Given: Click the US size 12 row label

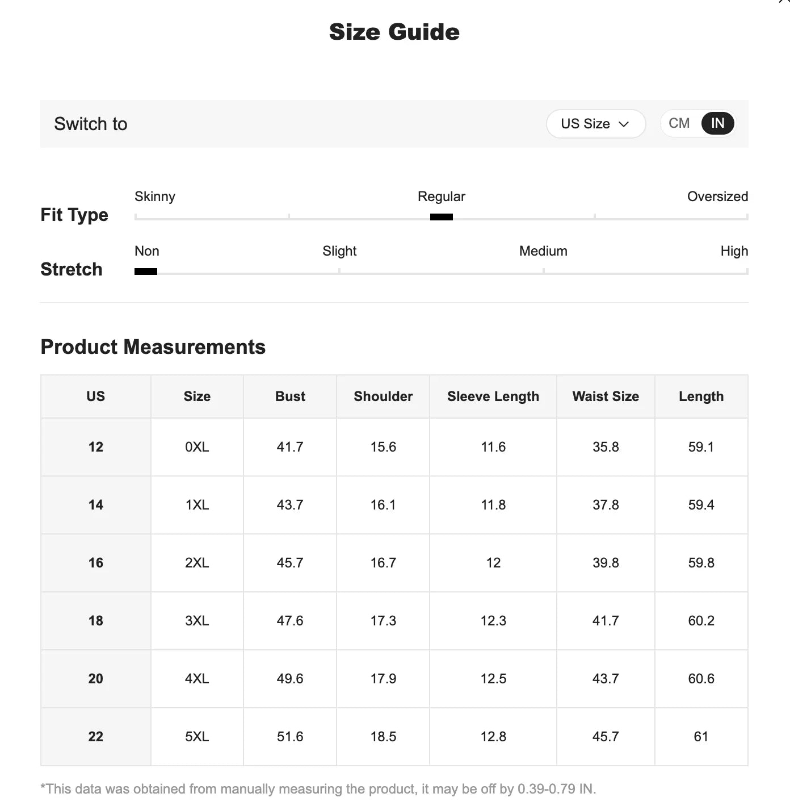Looking at the screenshot, I should (x=95, y=447).
